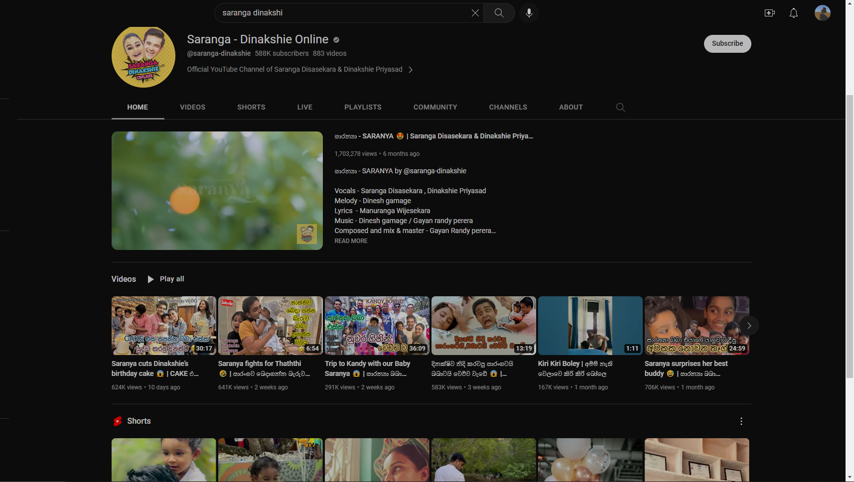Viewport: 854px width, 482px height.
Task: Click the '@saranga-dinakshie' channel handle
Action: (219, 53)
